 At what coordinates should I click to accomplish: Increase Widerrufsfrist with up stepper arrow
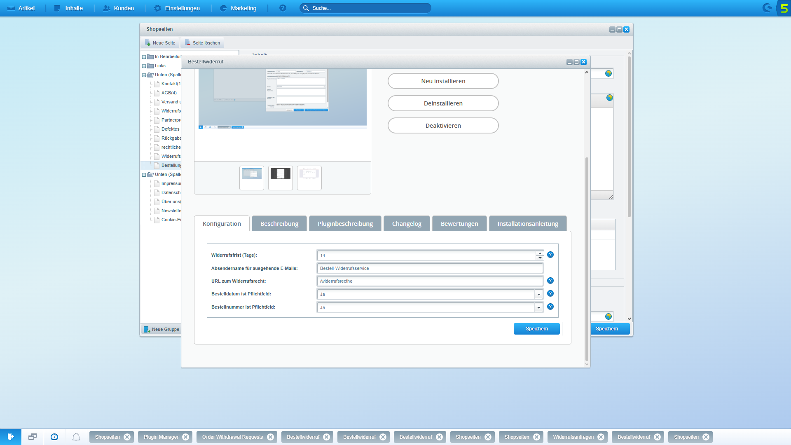540,253
